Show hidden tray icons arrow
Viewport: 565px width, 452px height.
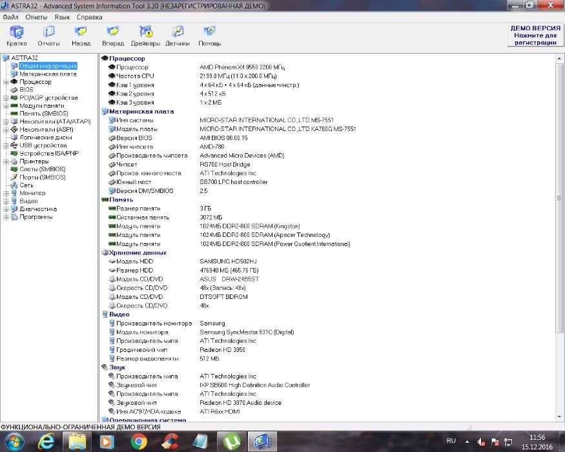coord(467,441)
